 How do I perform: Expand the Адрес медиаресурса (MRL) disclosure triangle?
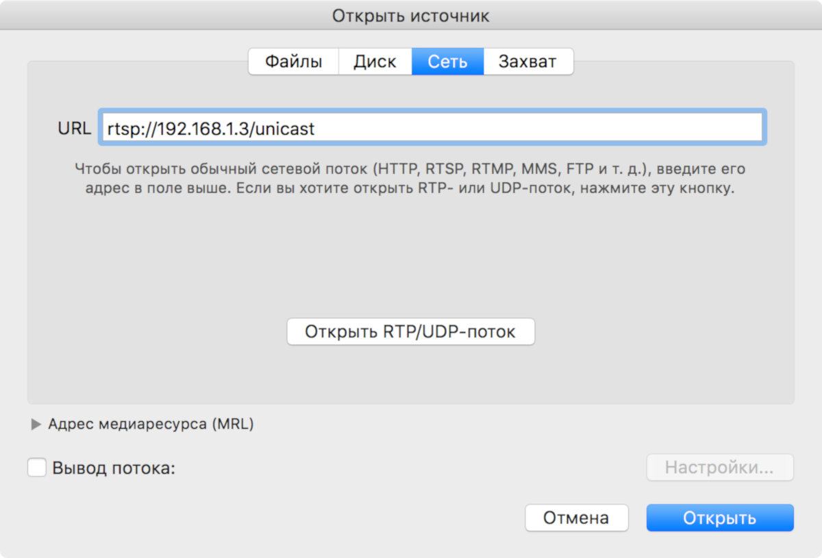[x=36, y=424]
